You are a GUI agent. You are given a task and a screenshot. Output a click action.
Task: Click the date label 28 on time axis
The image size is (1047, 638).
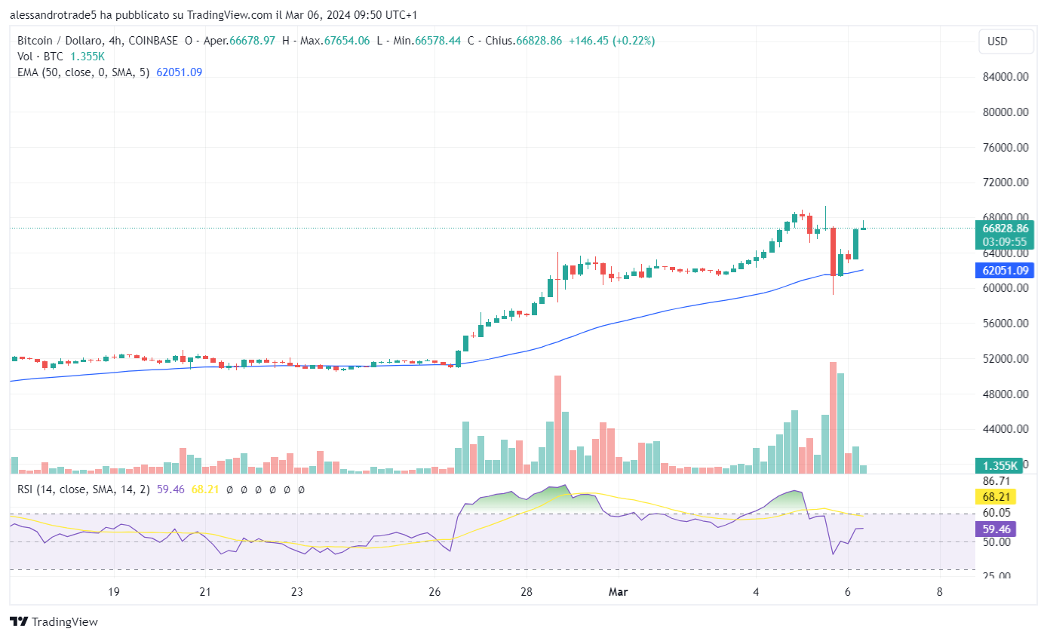click(x=527, y=592)
